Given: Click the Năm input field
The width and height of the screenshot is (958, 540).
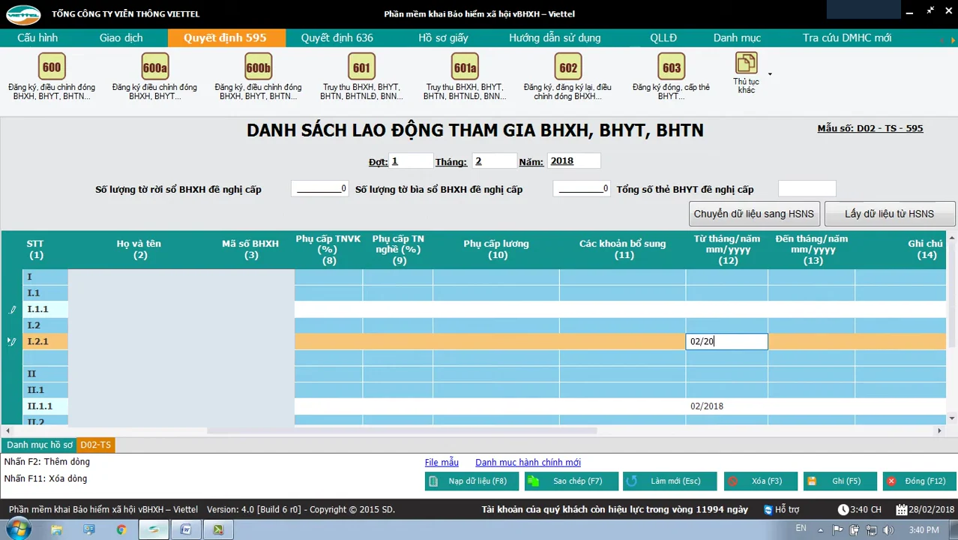Looking at the screenshot, I should 574,160.
